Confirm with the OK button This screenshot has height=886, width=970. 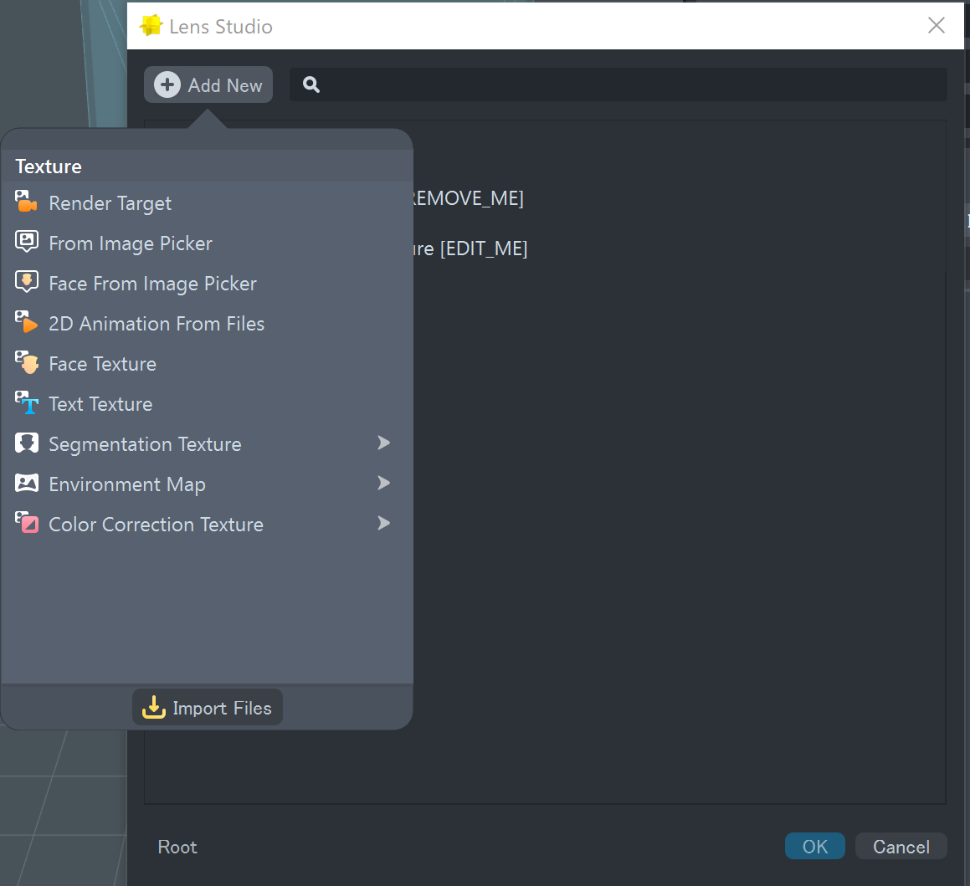[x=814, y=847]
